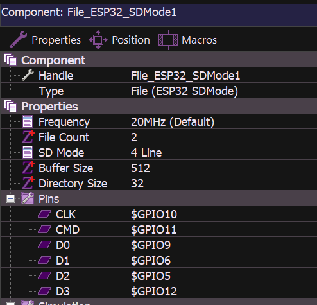The width and height of the screenshot is (317, 305).
Task: Change the CLK pin $GPIO10
Action: 221,214
